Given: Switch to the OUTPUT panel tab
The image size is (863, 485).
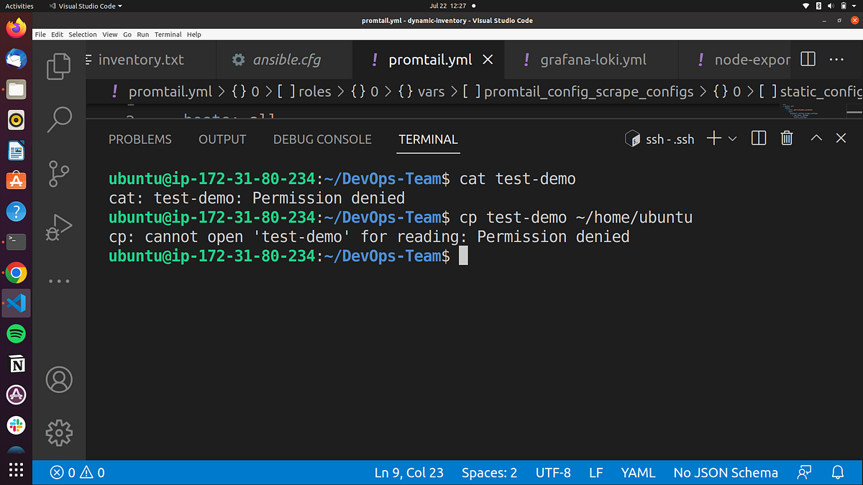Looking at the screenshot, I should (x=222, y=139).
